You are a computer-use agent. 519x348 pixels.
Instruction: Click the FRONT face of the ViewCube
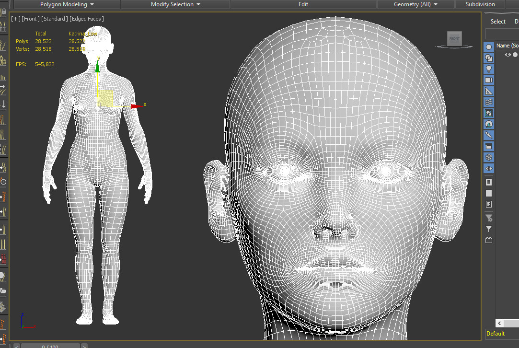pos(453,39)
